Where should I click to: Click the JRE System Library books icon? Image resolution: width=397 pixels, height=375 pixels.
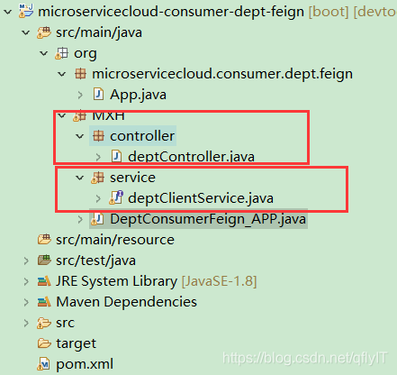click(x=44, y=281)
